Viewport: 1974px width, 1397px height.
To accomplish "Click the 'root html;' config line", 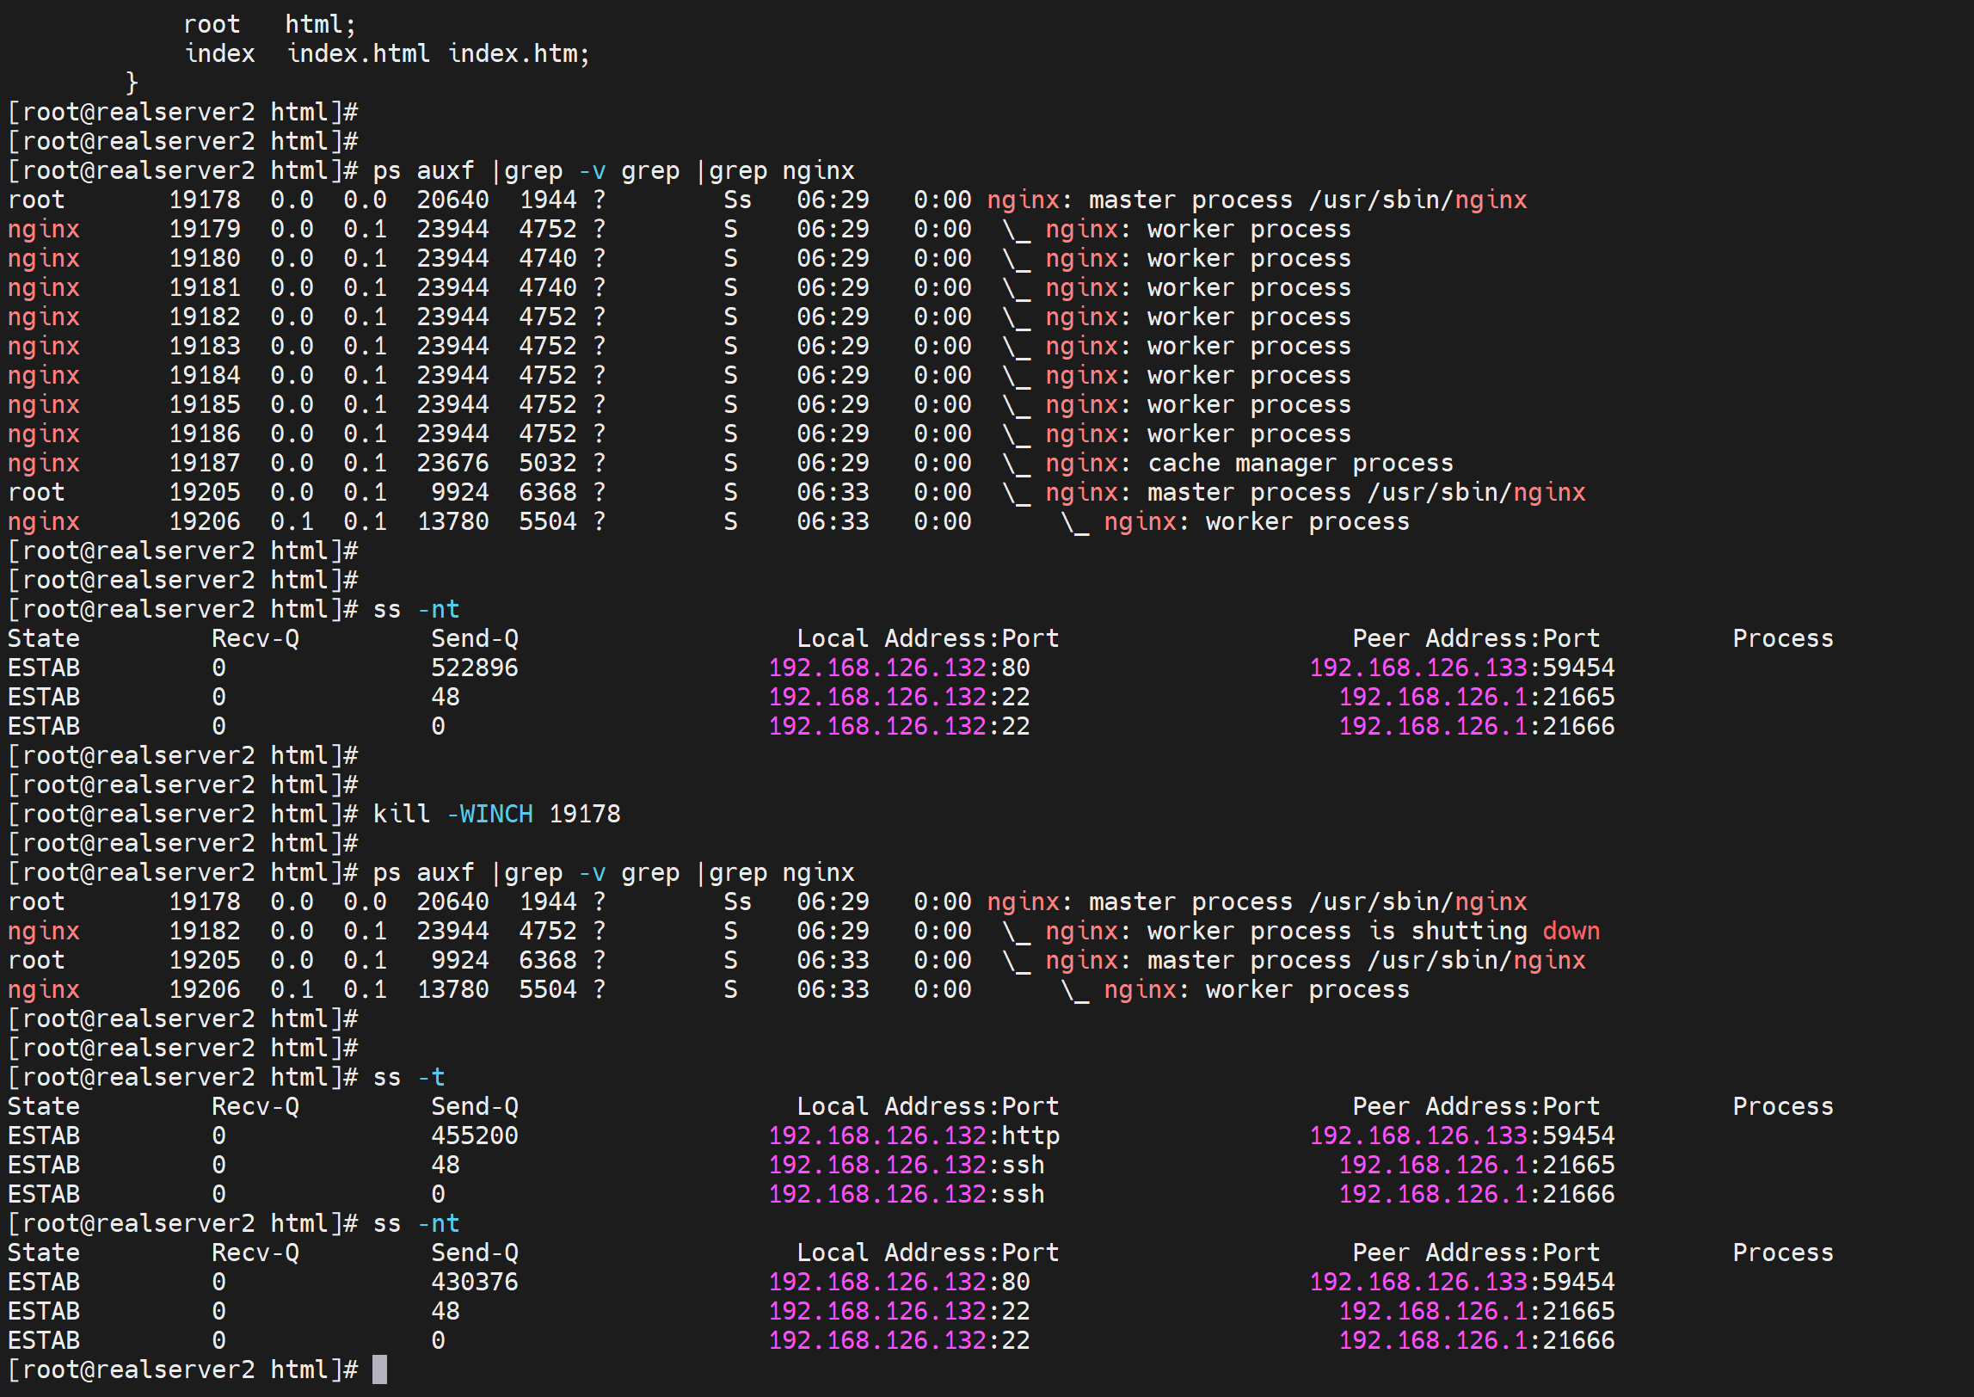I will tap(268, 24).
